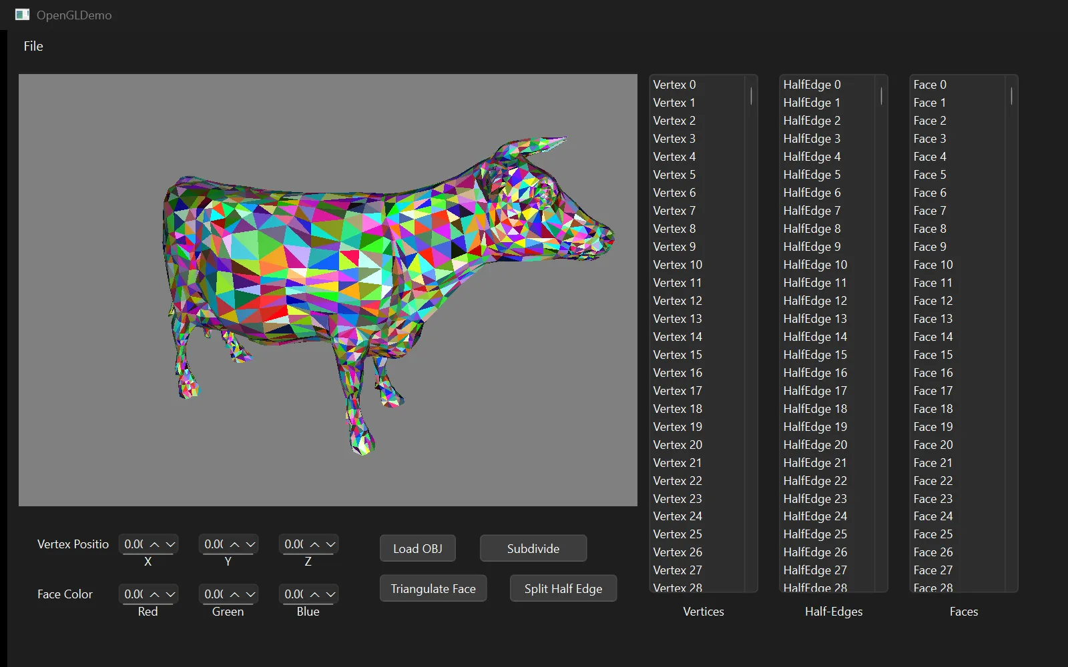Decrease the Vertex Position Z value
This screenshot has width=1068, height=667.
click(x=330, y=544)
